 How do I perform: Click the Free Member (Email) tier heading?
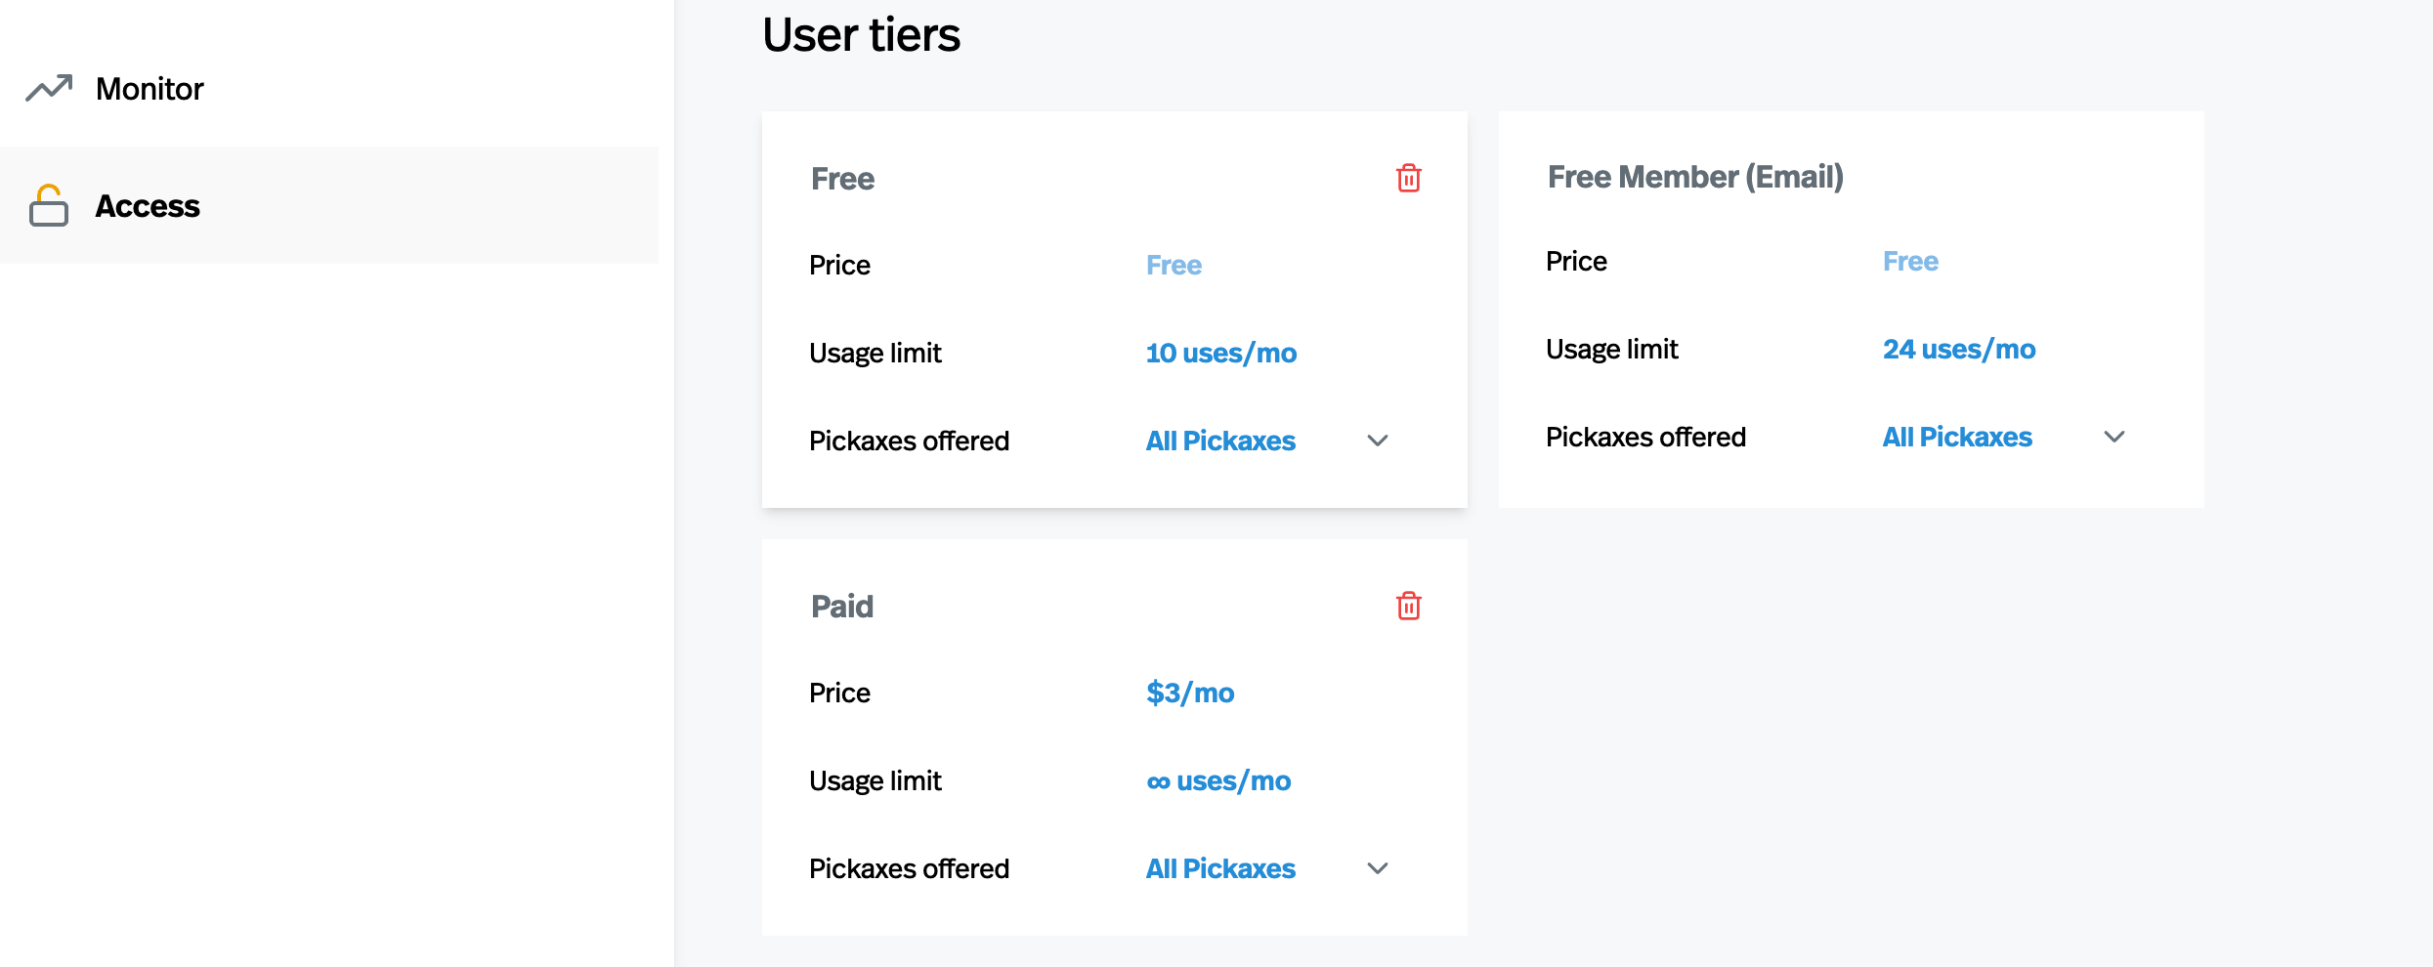[1695, 177]
